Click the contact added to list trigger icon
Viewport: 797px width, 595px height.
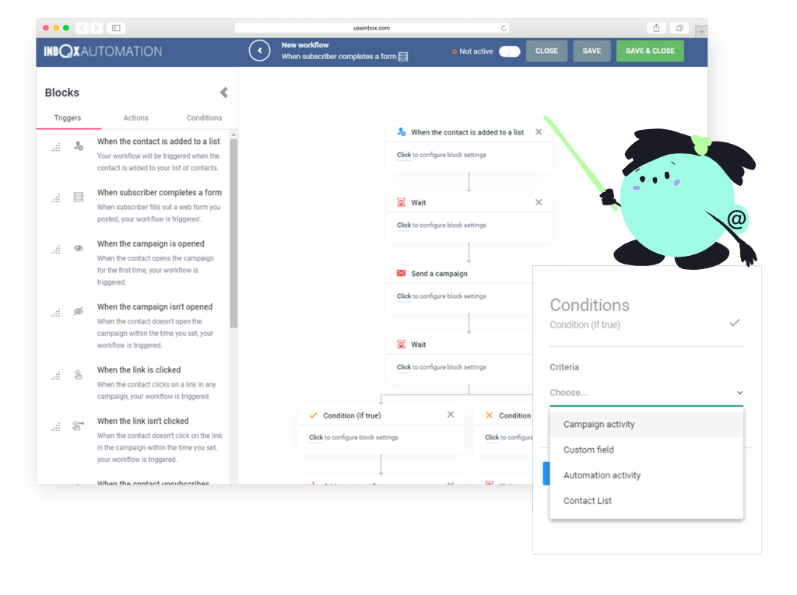click(79, 145)
